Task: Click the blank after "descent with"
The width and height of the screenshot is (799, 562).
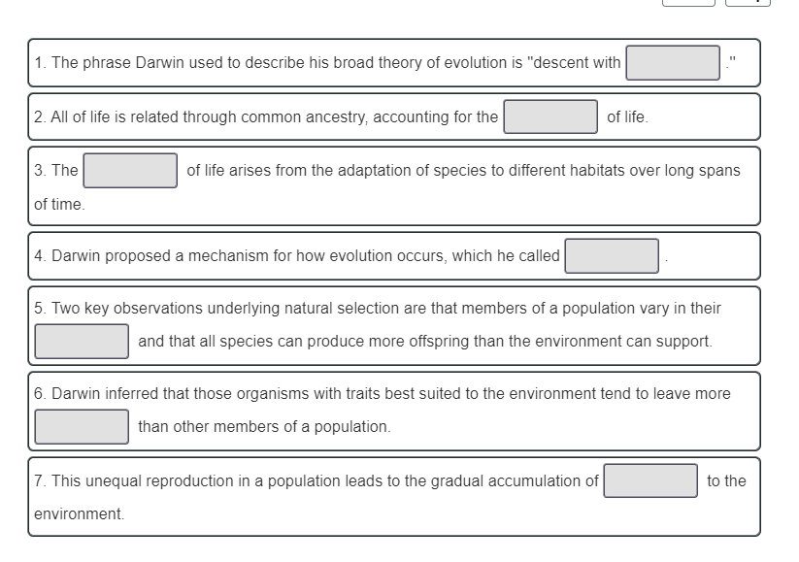Action: [673, 63]
